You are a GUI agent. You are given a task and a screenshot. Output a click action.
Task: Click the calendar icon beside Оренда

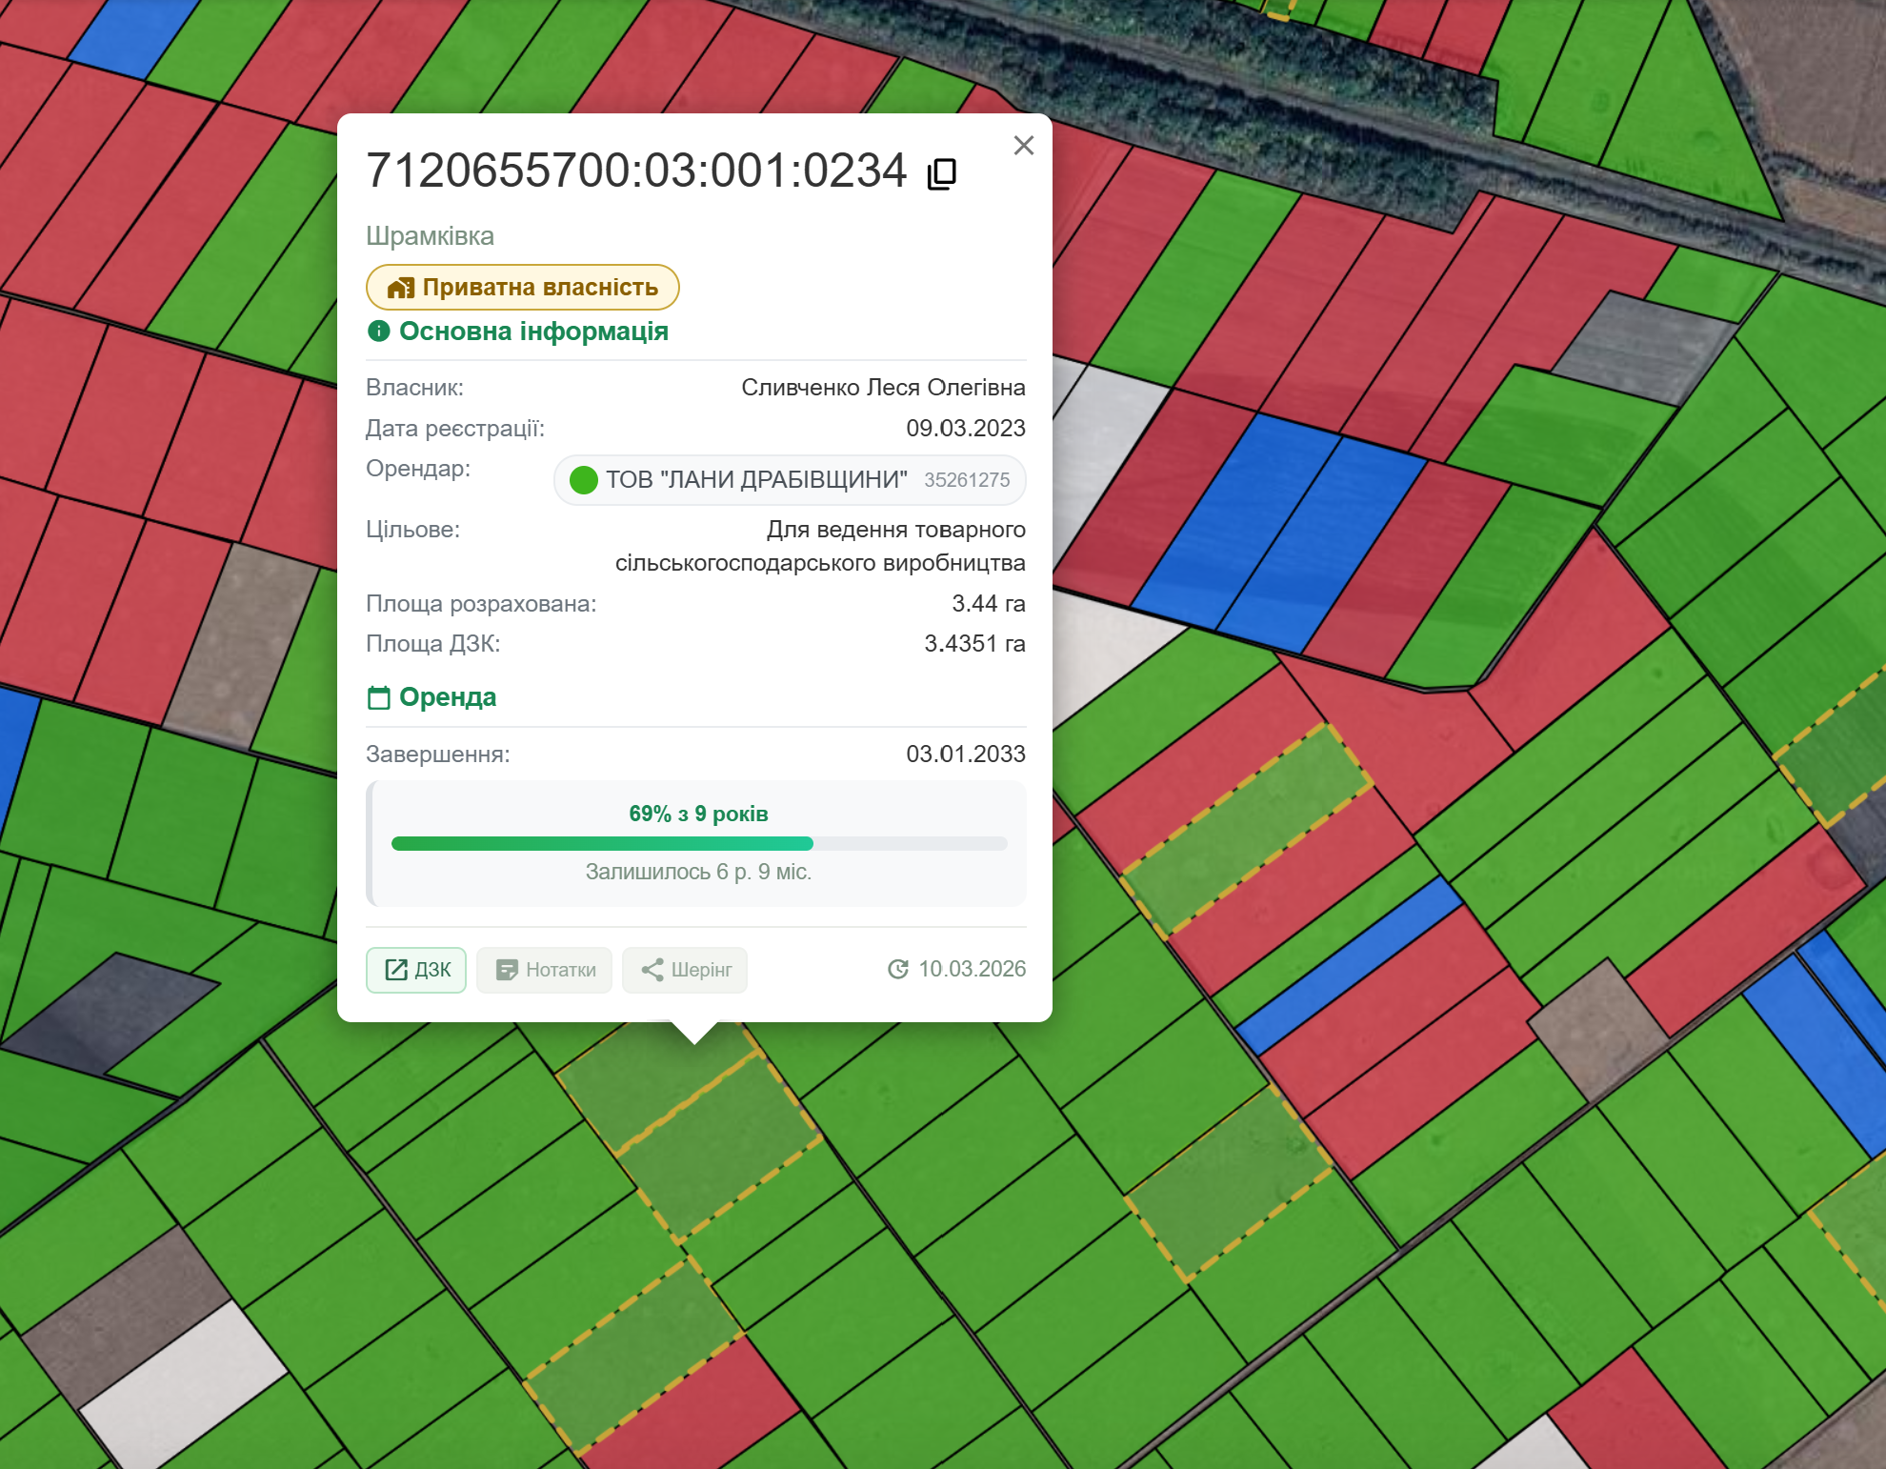tap(378, 697)
